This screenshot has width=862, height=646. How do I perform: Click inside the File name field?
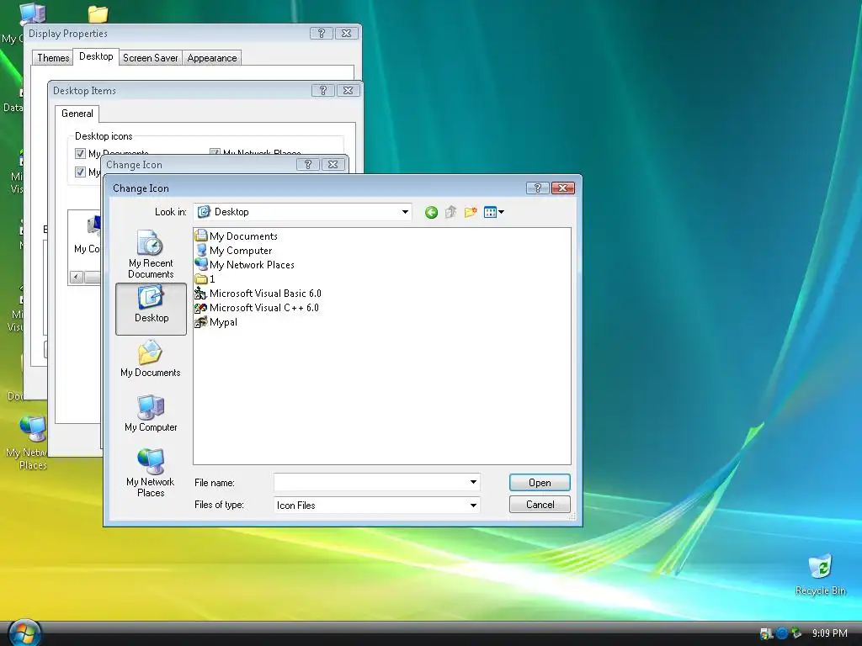(370, 482)
